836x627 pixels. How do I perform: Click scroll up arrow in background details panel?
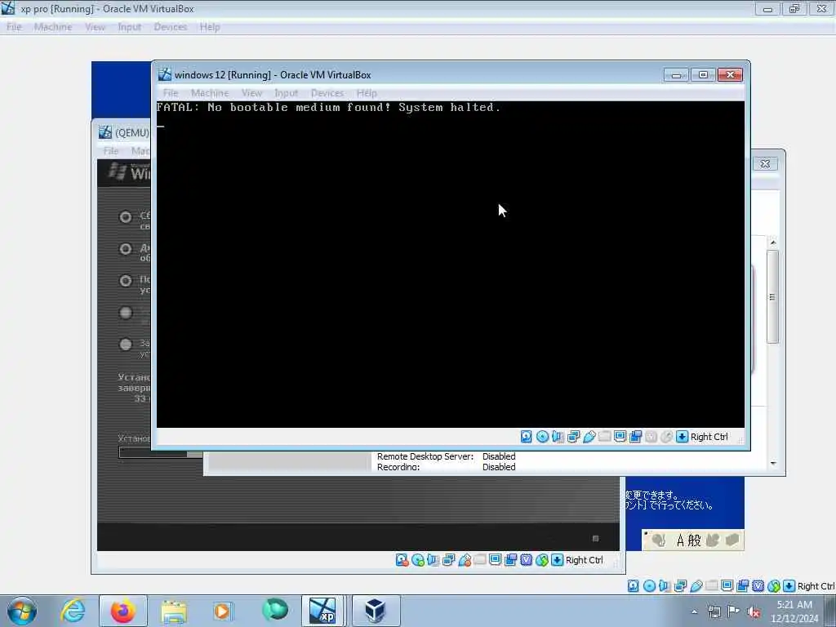pos(773,242)
